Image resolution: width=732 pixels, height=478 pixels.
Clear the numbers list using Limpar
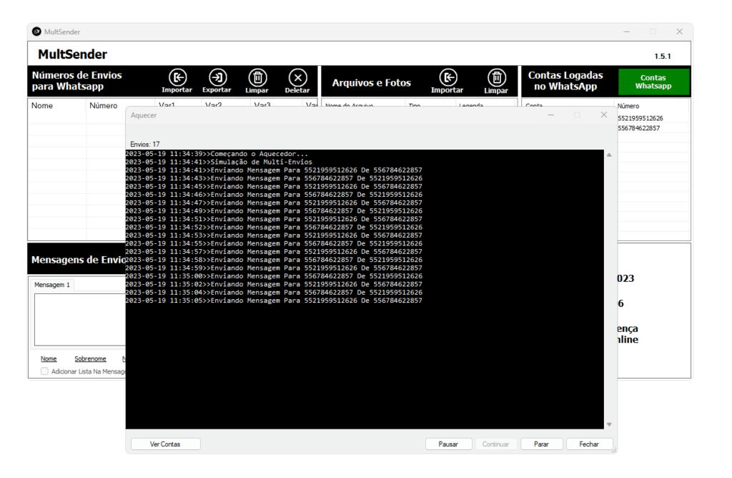click(x=257, y=82)
